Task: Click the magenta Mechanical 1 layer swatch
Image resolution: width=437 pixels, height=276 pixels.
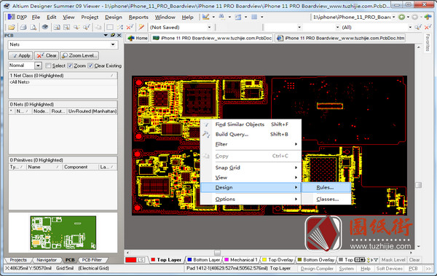Action: [227, 260]
